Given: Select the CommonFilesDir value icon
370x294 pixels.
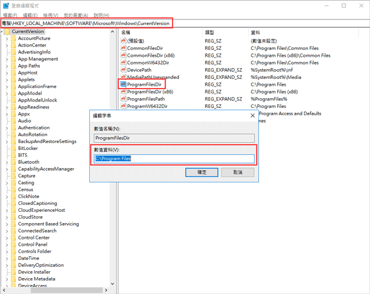Looking at the screenshot, I should pyautogui.click(x=123, y=48).
